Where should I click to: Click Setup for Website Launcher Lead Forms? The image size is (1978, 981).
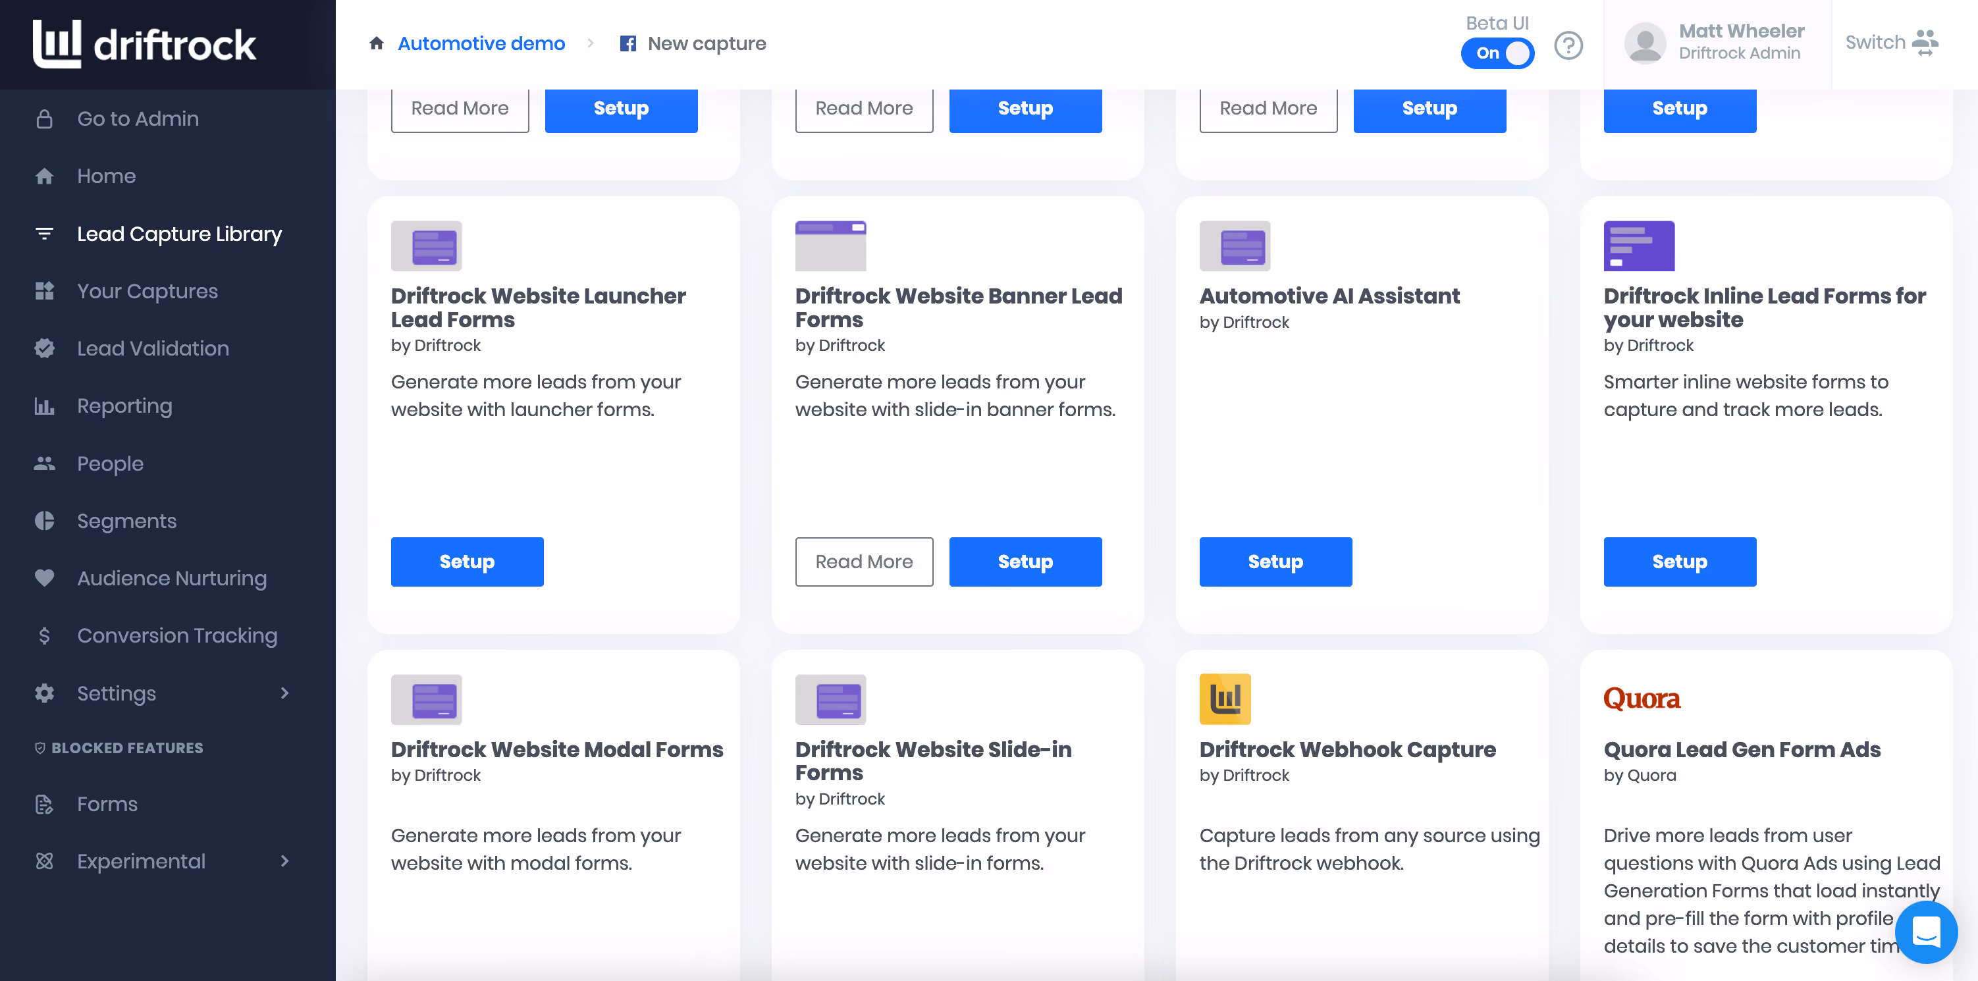point(467,562)
